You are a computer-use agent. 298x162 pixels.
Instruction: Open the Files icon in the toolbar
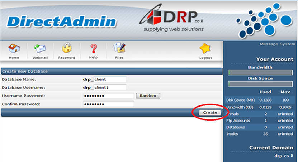coord(119,49)
